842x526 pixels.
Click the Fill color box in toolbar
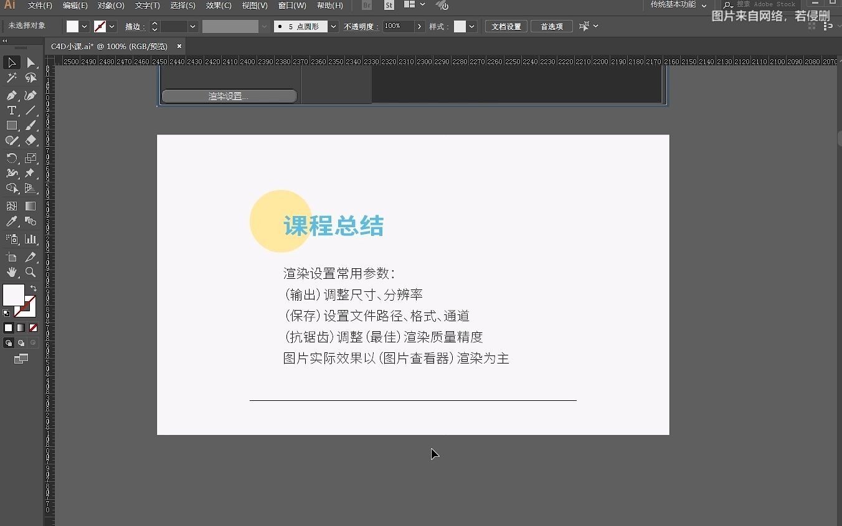click(13, 295)
